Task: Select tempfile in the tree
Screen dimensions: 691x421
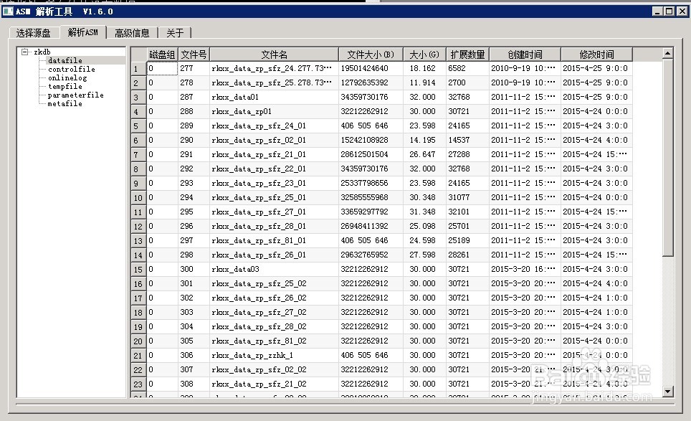Action: pos(65,86)
